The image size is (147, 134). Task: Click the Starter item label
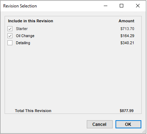click(22, 29)
